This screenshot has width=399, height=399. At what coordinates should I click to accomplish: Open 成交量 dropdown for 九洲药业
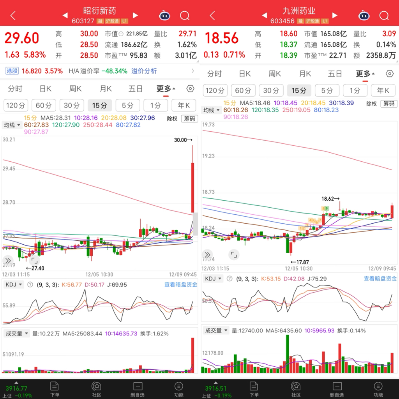tap(216, 330)
